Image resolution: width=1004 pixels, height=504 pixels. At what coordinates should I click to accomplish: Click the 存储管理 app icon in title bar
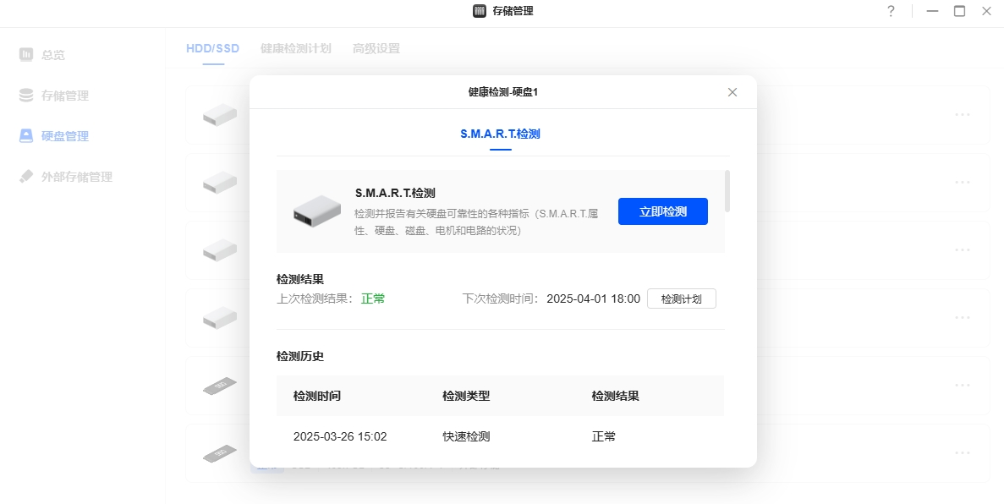tap(480, 11)
